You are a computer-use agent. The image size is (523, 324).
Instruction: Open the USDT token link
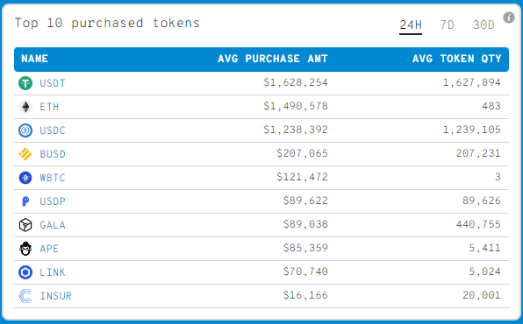tap(53, 83)
